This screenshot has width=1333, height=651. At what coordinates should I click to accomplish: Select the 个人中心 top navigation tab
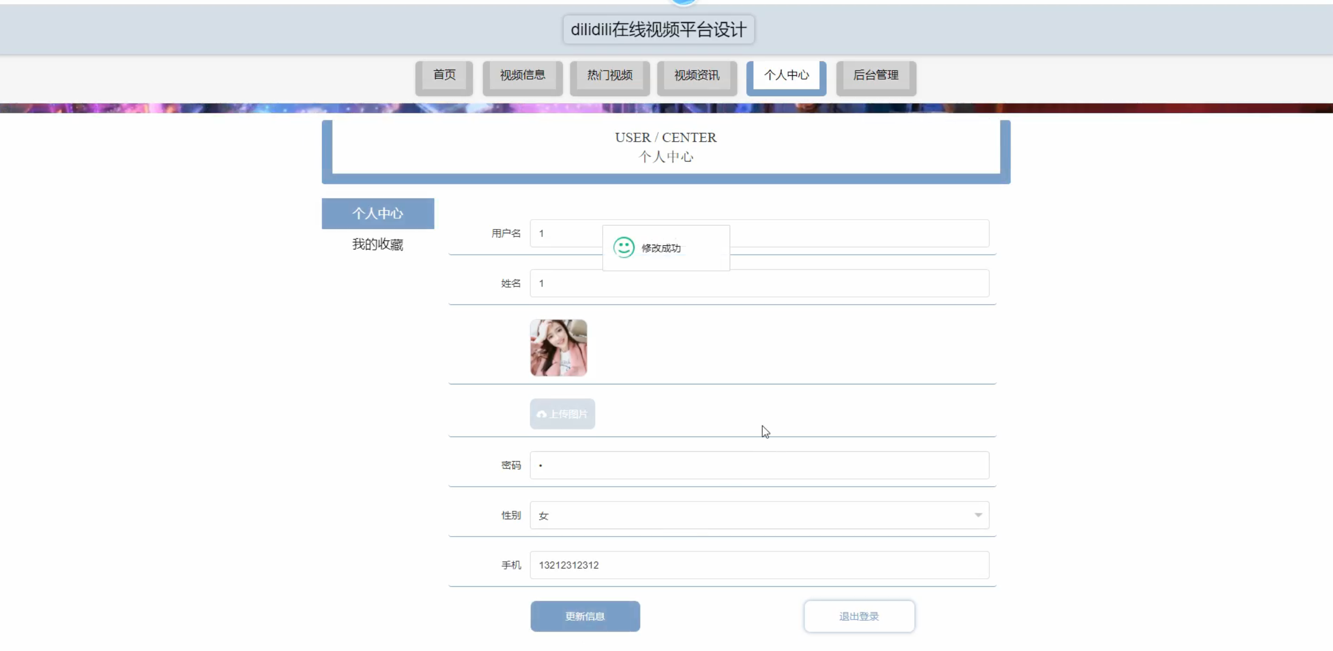click(x=786, y=75)
